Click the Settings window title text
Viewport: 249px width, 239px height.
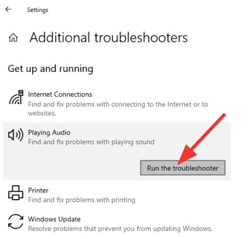[38, 10]
